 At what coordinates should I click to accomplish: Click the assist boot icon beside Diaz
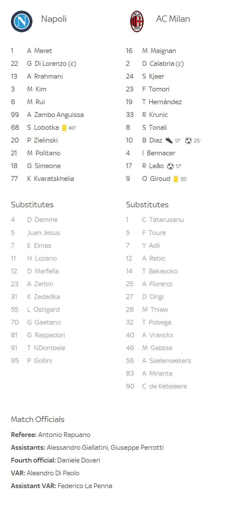pos(169,140)
